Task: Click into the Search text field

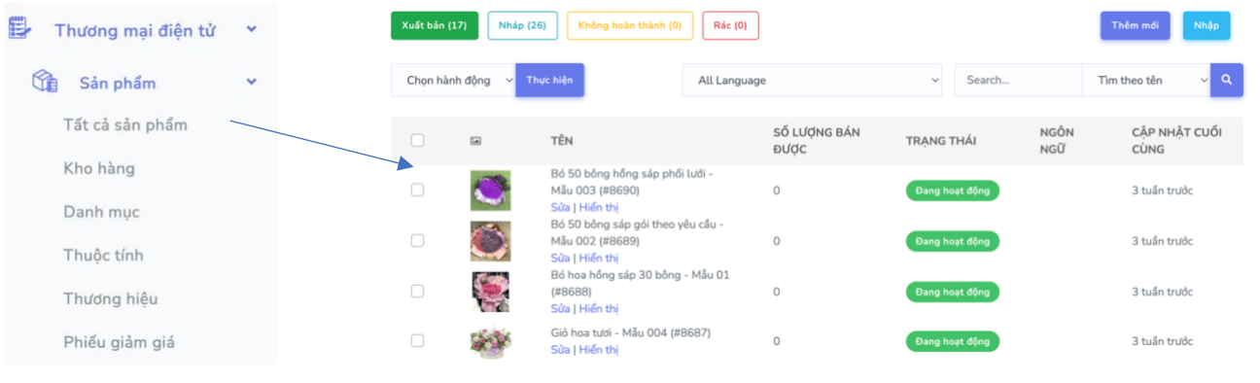Action: pos(1018,80)
